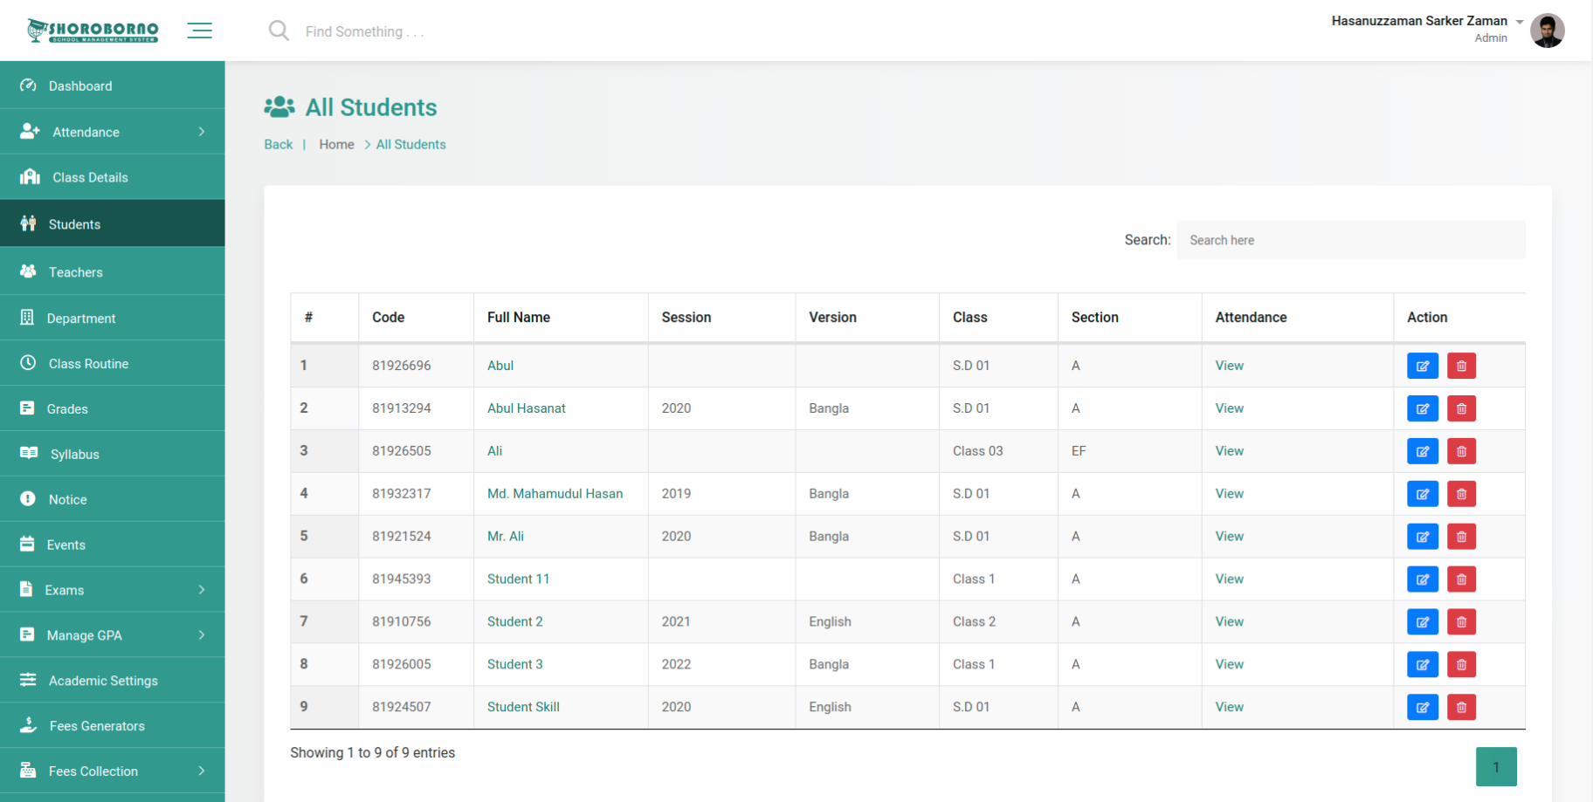Edit Md. Mahamudul Hasan record
This screenshot has width=1593, height=802.
pos(1423,494)
